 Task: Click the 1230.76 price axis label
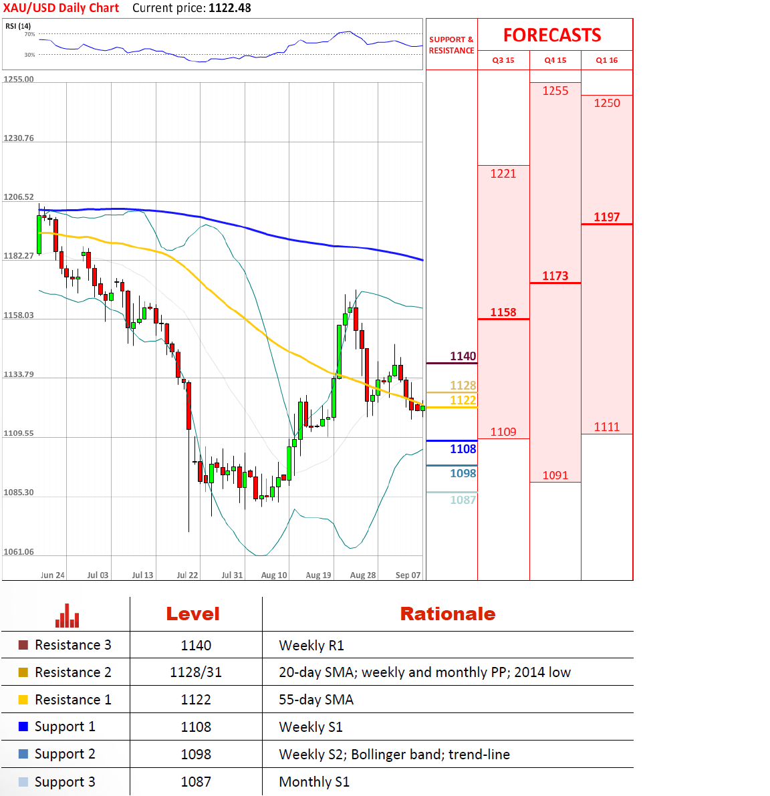(19, 138)
